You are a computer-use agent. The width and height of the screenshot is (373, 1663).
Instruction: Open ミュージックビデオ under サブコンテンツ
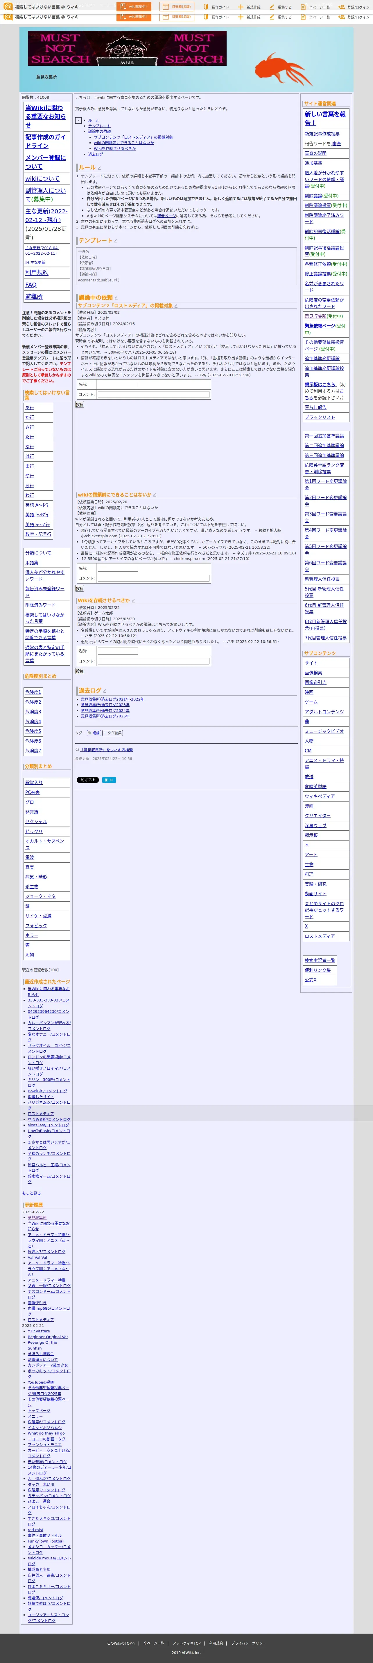coord(324,731)
